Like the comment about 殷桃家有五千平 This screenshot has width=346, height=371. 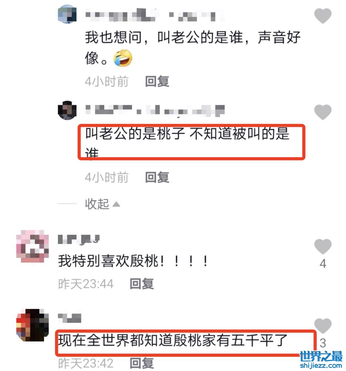pyautogui.click(x=323, y=326)
